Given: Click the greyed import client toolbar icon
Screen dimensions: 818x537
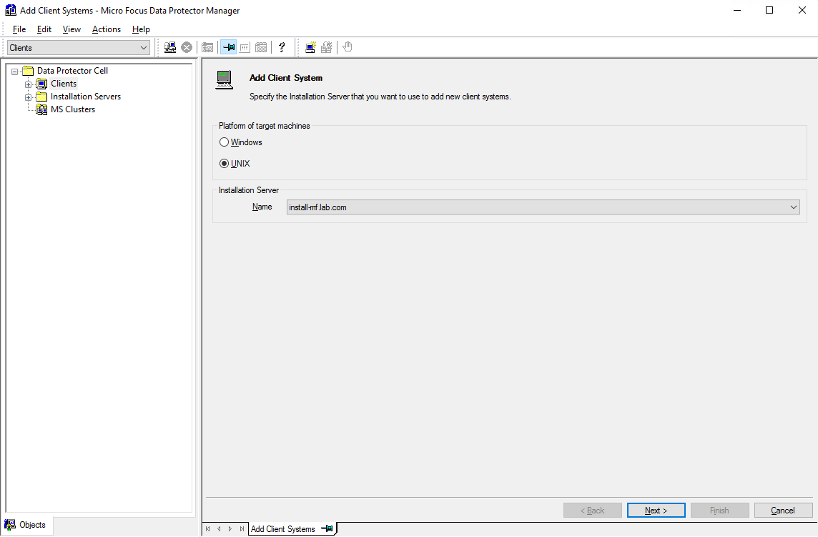Looking at the screenshot, I should [x=327, y=47].
